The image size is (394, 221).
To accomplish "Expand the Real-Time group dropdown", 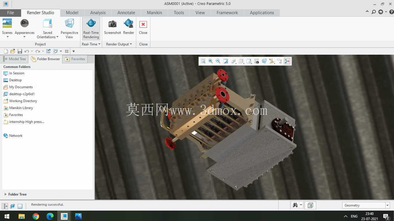I will coord(91,44).
